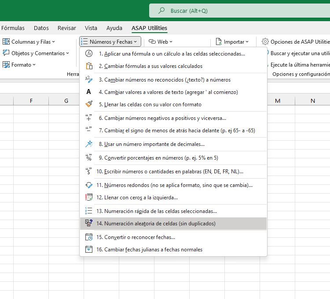The height and width of the screenshot is (299, 330).
Task: Click the fx icon for Aplicar una fórmula
Action: 89,54
